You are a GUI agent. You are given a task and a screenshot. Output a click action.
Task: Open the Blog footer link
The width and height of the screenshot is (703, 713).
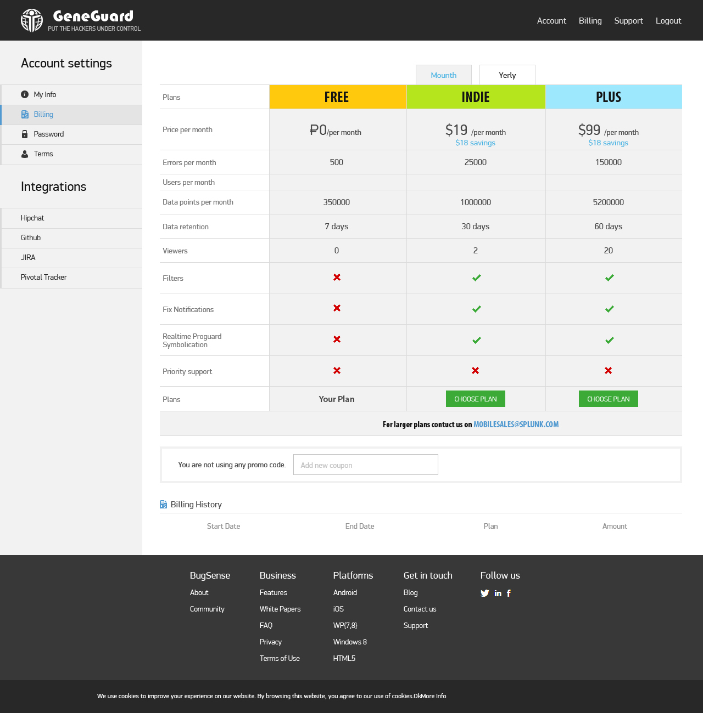click(x=410, y=593)
